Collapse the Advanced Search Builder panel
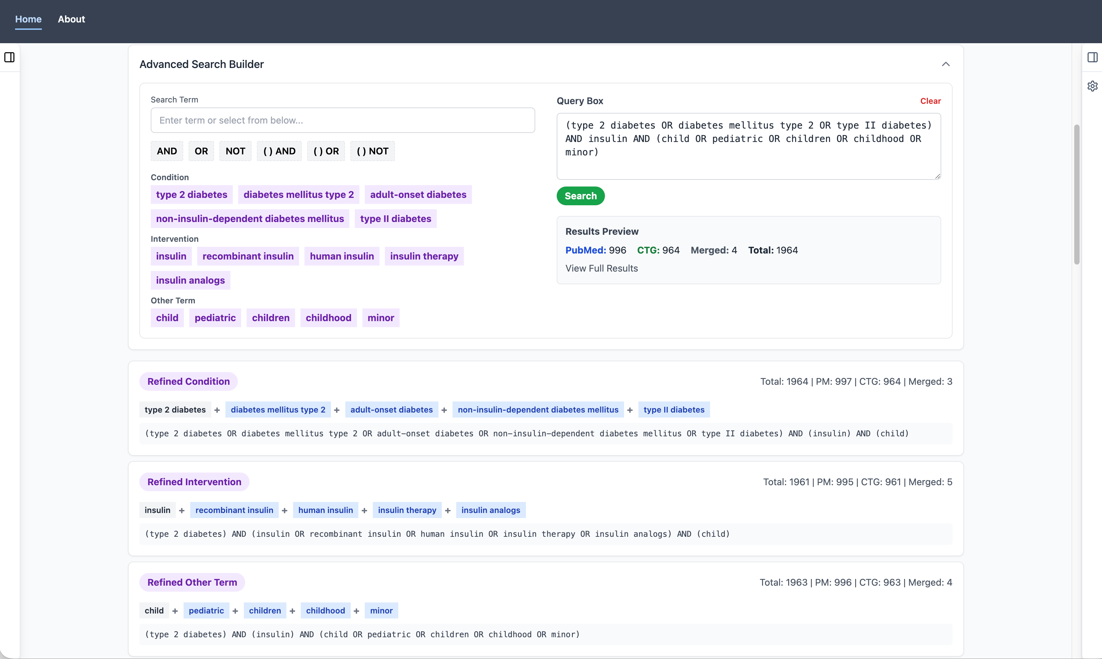 coord(946,64)
